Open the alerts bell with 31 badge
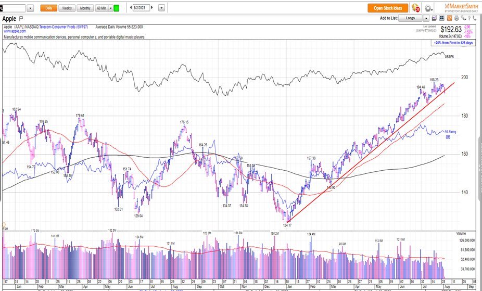 pyautogui.click(x=415, y=8)
